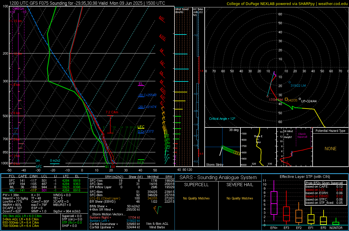Click the cyan '0 m2s2' label
The image size is (349, 231).
[55, 160]
